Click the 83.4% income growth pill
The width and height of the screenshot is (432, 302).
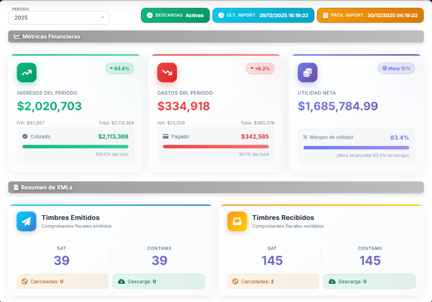[x=120, y=69]
